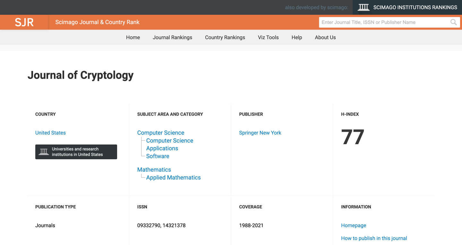Open Scimago Institutions Rankings banner
462x245 pixels.
coord(407,7)
